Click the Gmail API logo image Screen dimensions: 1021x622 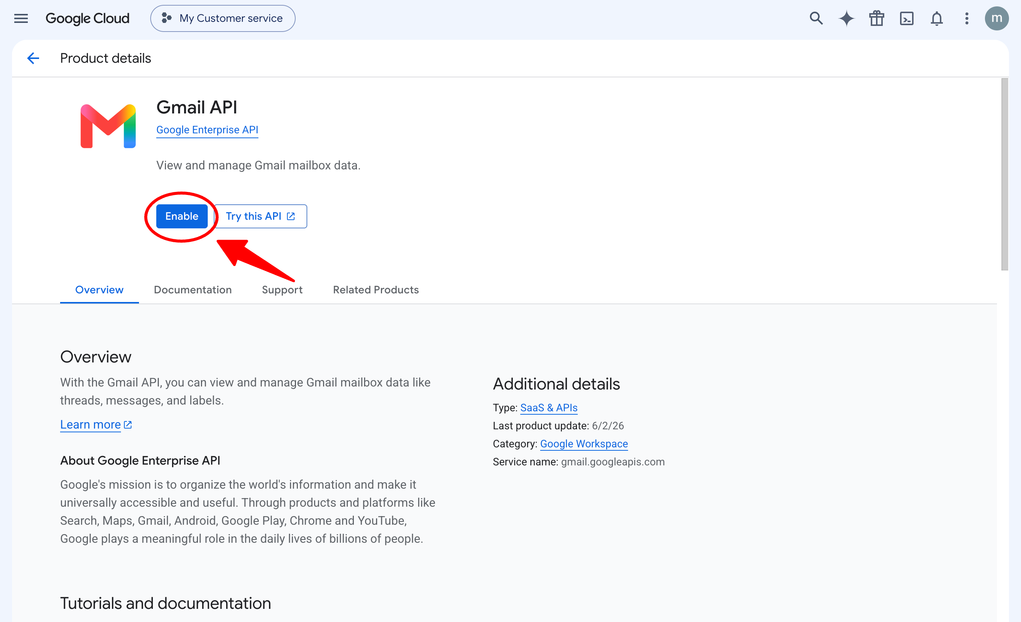pyautogui.click(x=108, y=126)
